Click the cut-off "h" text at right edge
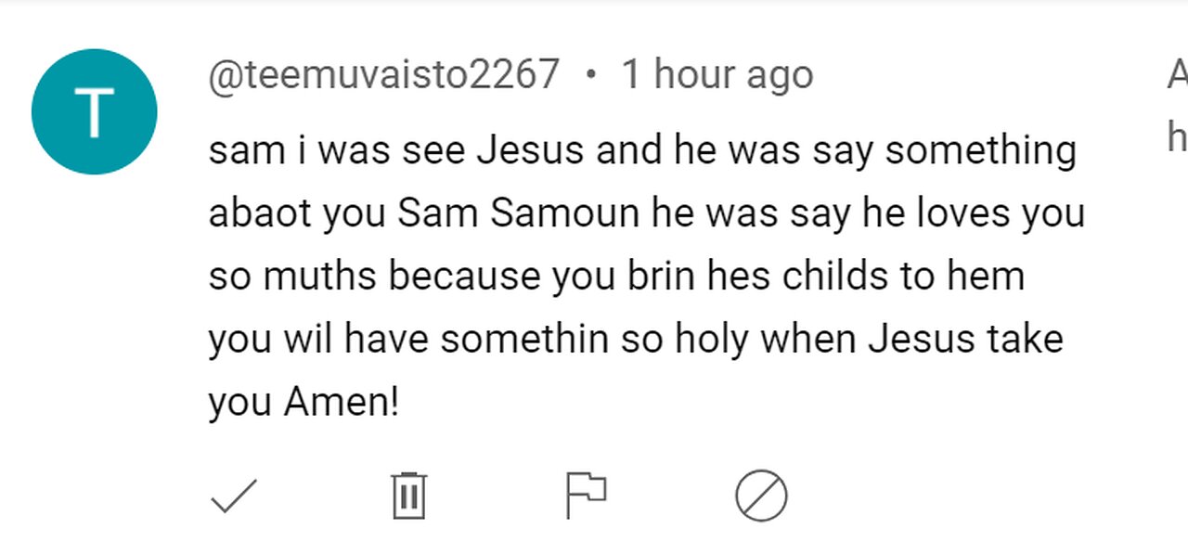Screen dimensions: 1188x554 1177,137
